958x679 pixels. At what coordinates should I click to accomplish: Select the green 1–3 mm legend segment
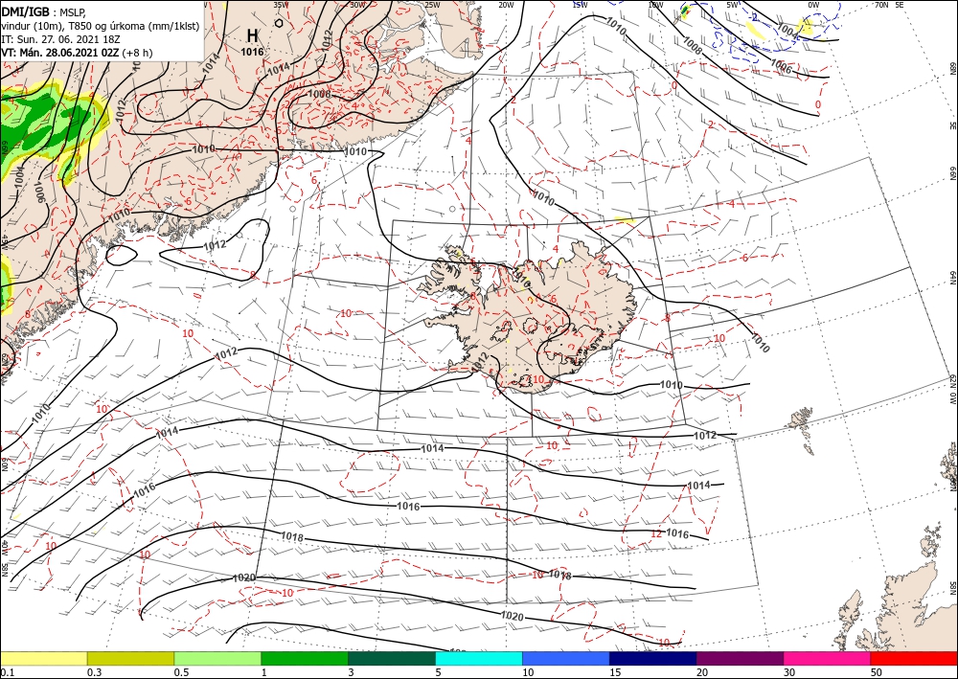(x=305, y=658)
